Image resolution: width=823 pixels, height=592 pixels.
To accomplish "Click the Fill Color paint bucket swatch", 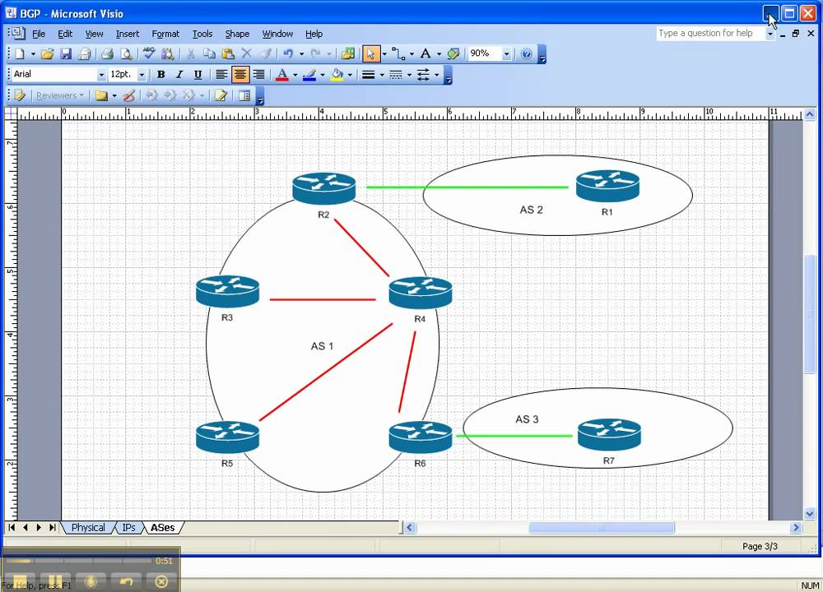I will pos(337,75).
